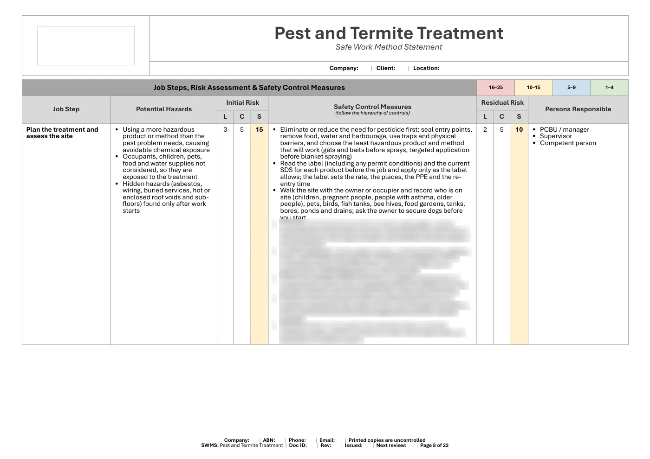This screenshot has height=459, width=650.
Task: Click the "Job Steps, Risk Assessment & Safety Control Measures" heading
Action: [249, 88]
